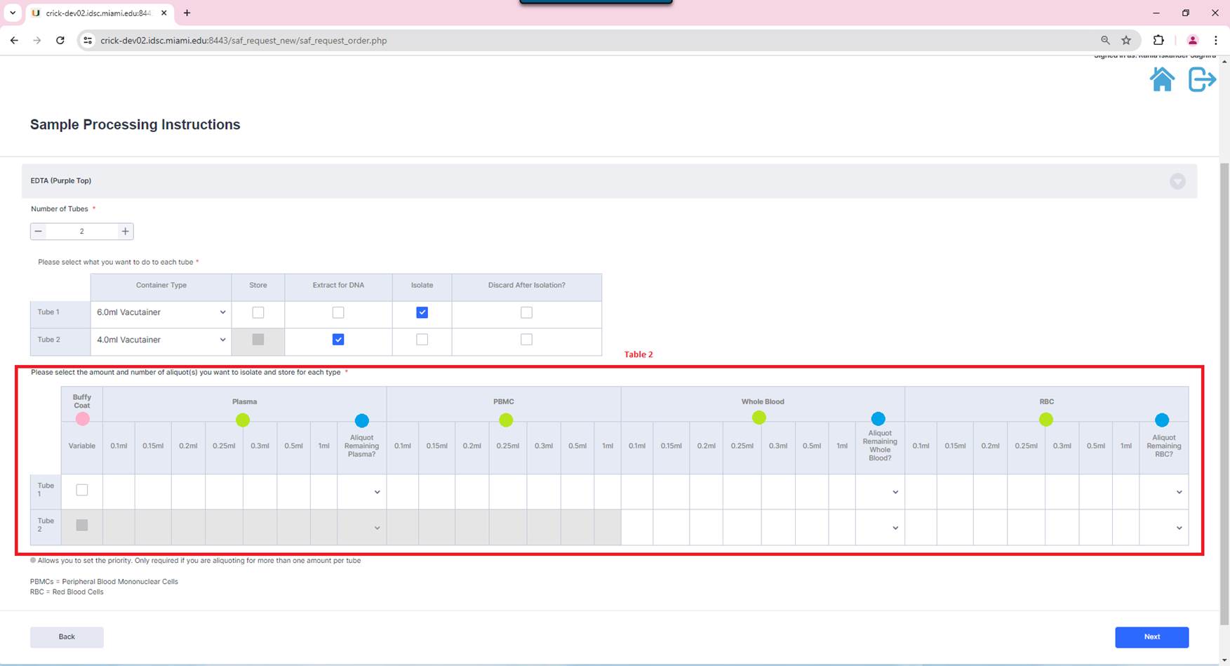Check the Store box for Tube 1

pyautogui.click(x=258, y=313)
